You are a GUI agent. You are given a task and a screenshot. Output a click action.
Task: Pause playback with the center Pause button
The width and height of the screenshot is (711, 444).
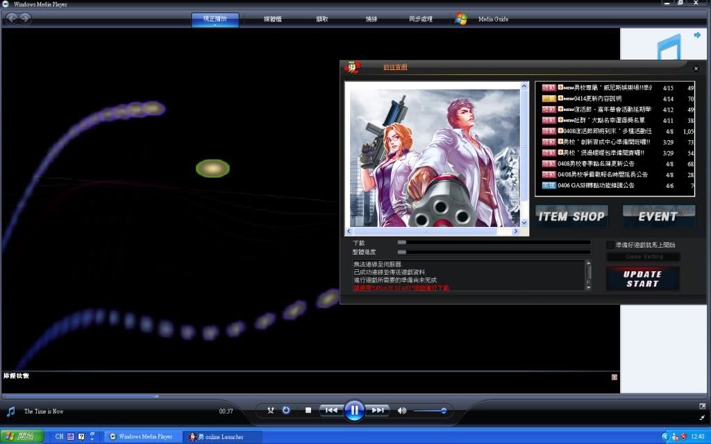[x=354, y=410]
